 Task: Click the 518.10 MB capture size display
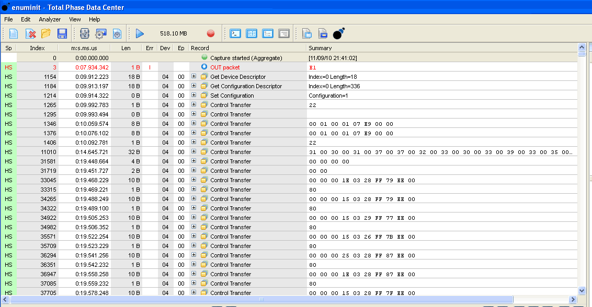pos(173,33)
